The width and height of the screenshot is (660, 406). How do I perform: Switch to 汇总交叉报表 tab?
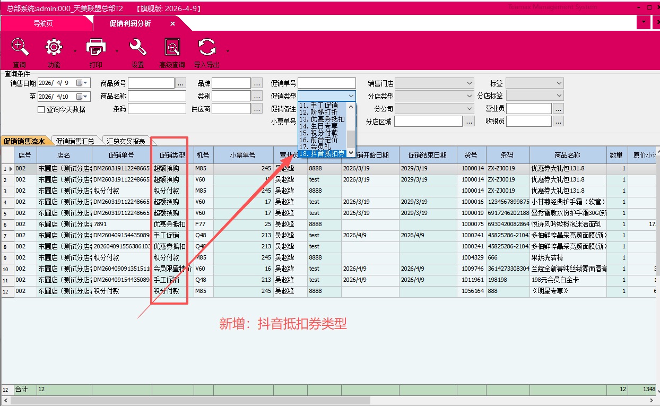click(x=126, y=141)
